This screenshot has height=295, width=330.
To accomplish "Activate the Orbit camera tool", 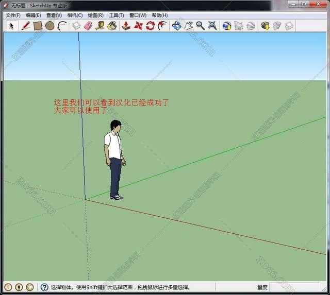I will [177, 26].
